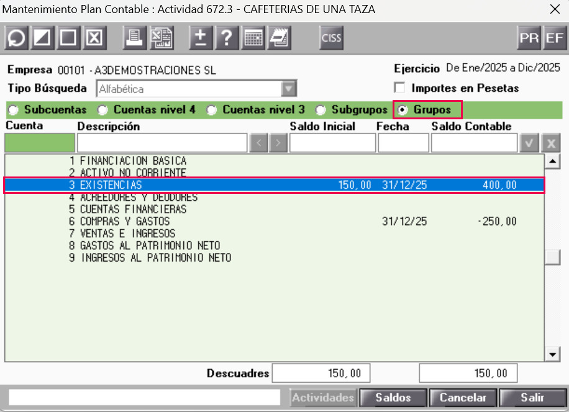Open help with the question mark icon

click(227, 38)
